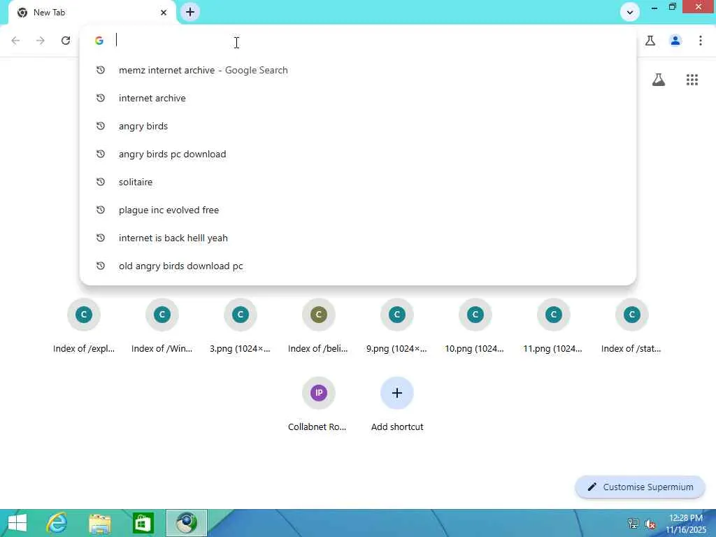The image size is (716, 537).
Task: Click the Customise Supermium button
Action: tap(640, 487)
